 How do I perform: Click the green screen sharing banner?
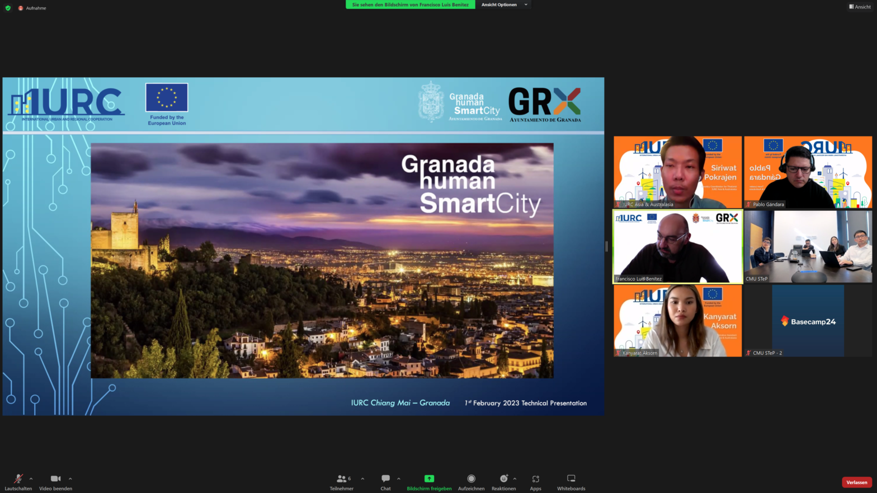tap(410, 4)
